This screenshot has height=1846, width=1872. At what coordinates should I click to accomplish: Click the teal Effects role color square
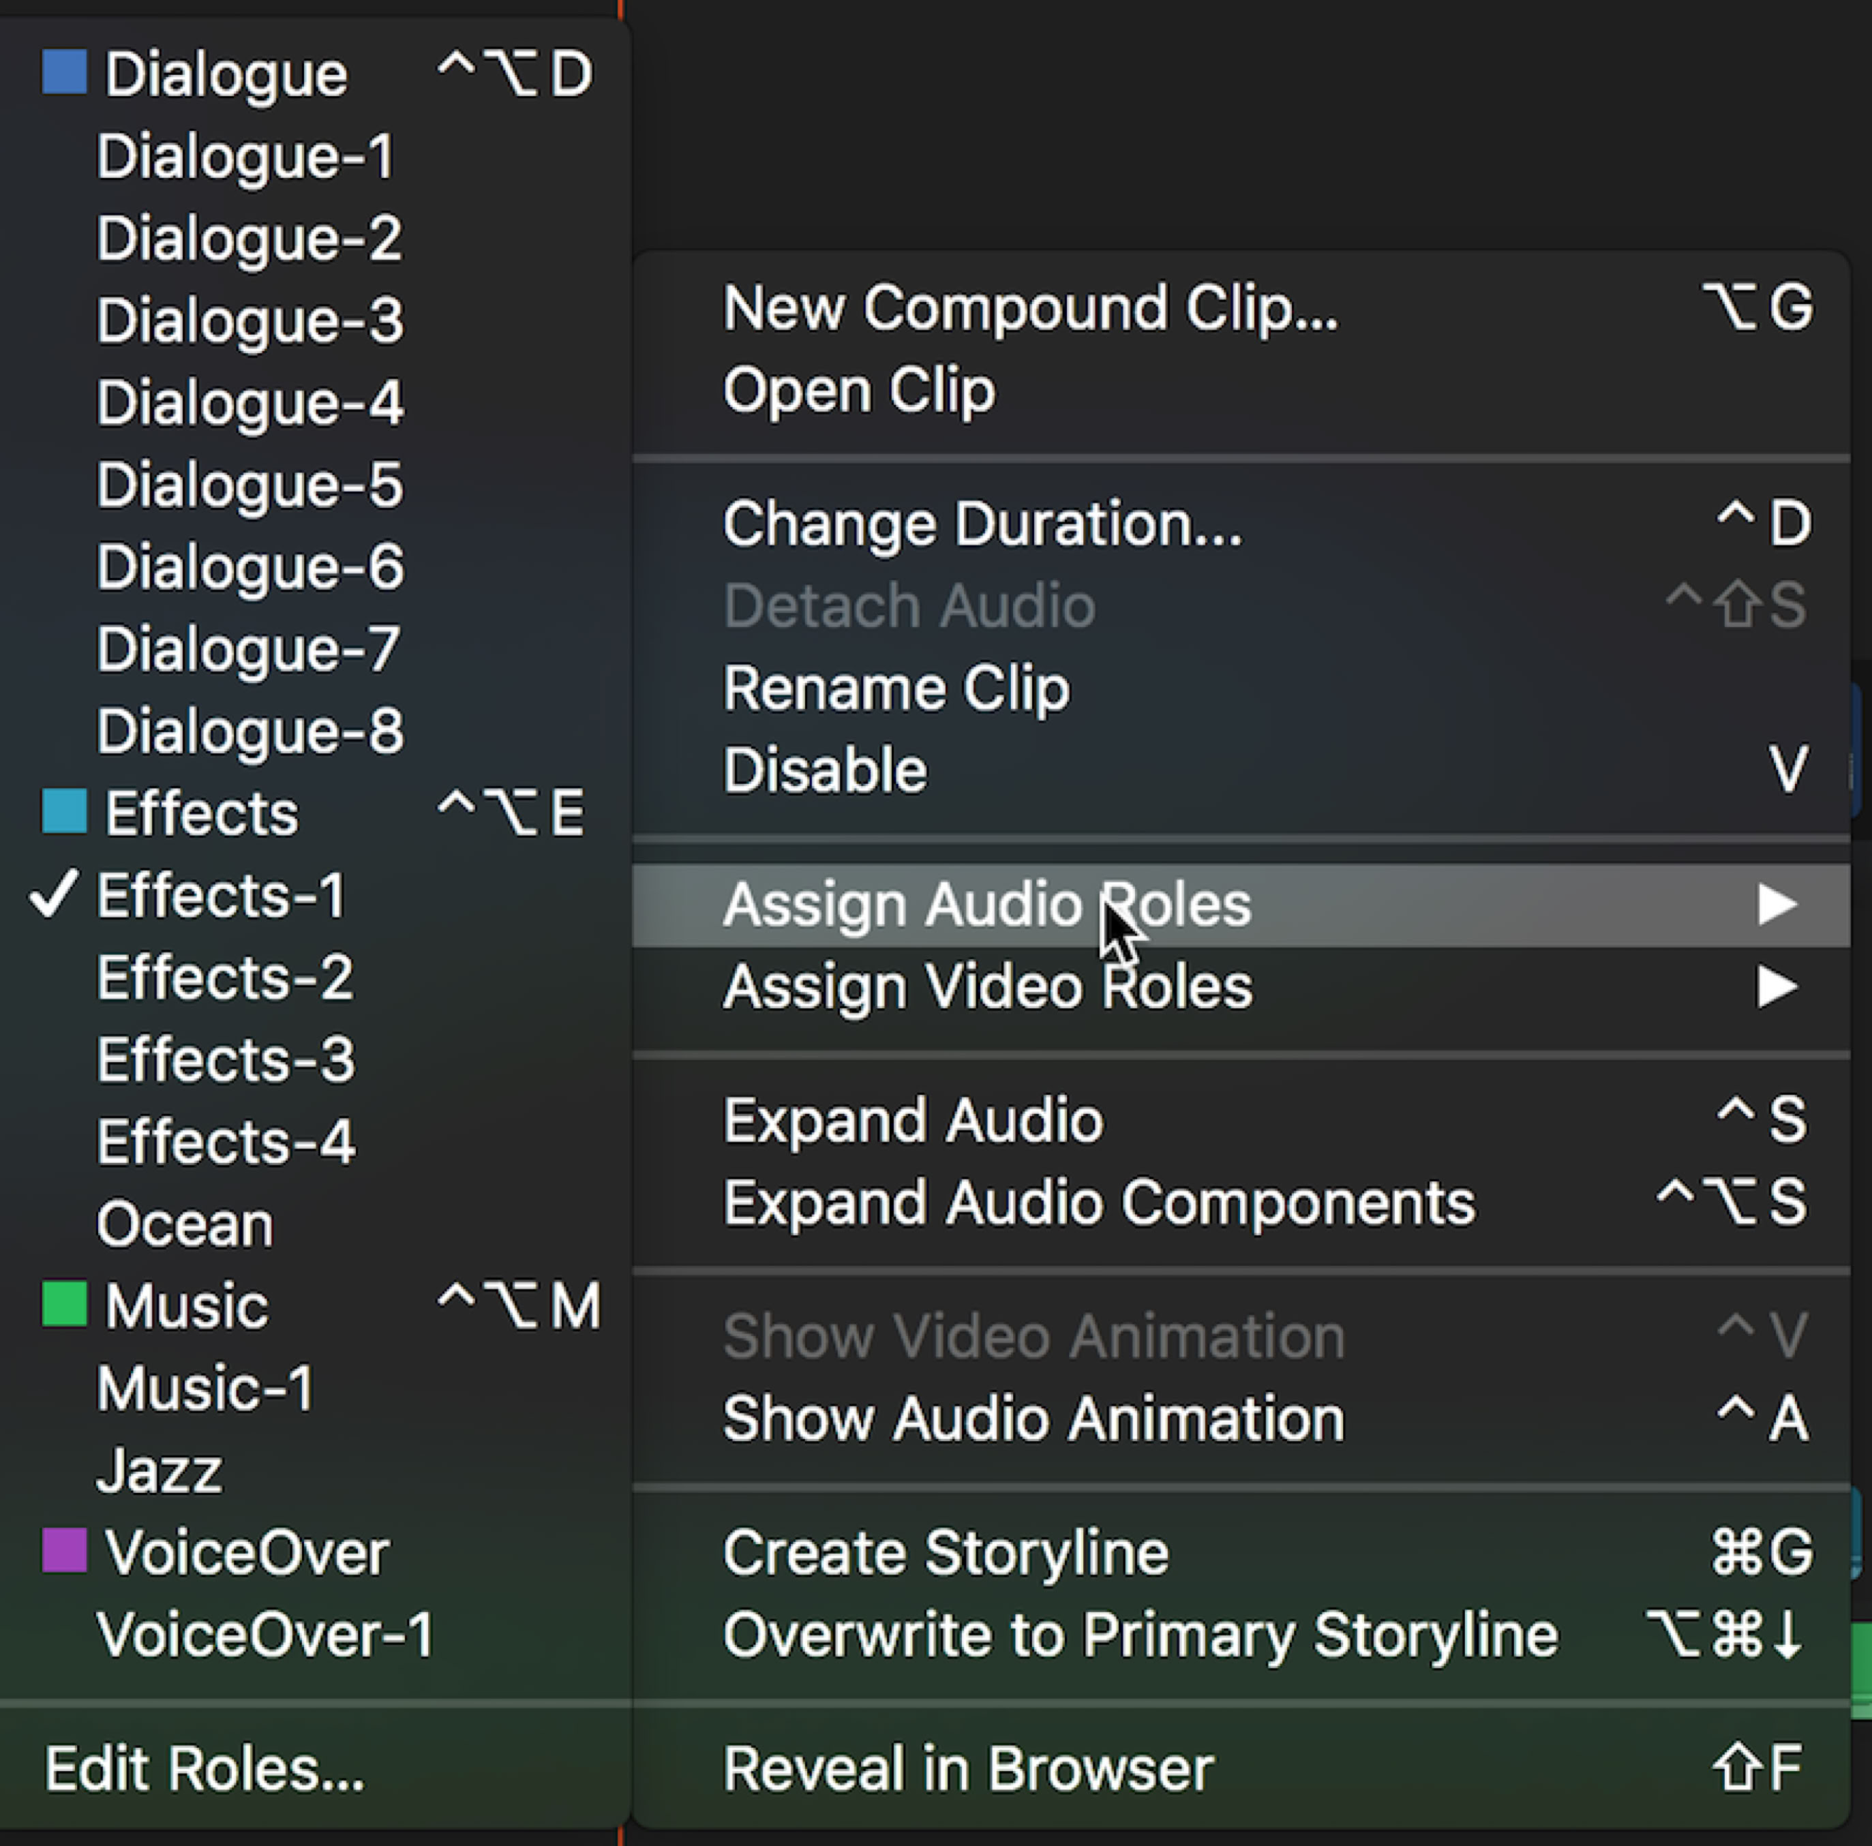point(65,811)
